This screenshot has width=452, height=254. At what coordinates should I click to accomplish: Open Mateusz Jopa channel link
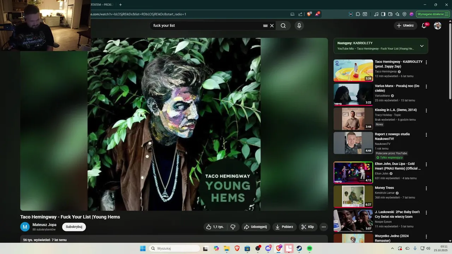[x=44, y=225]
